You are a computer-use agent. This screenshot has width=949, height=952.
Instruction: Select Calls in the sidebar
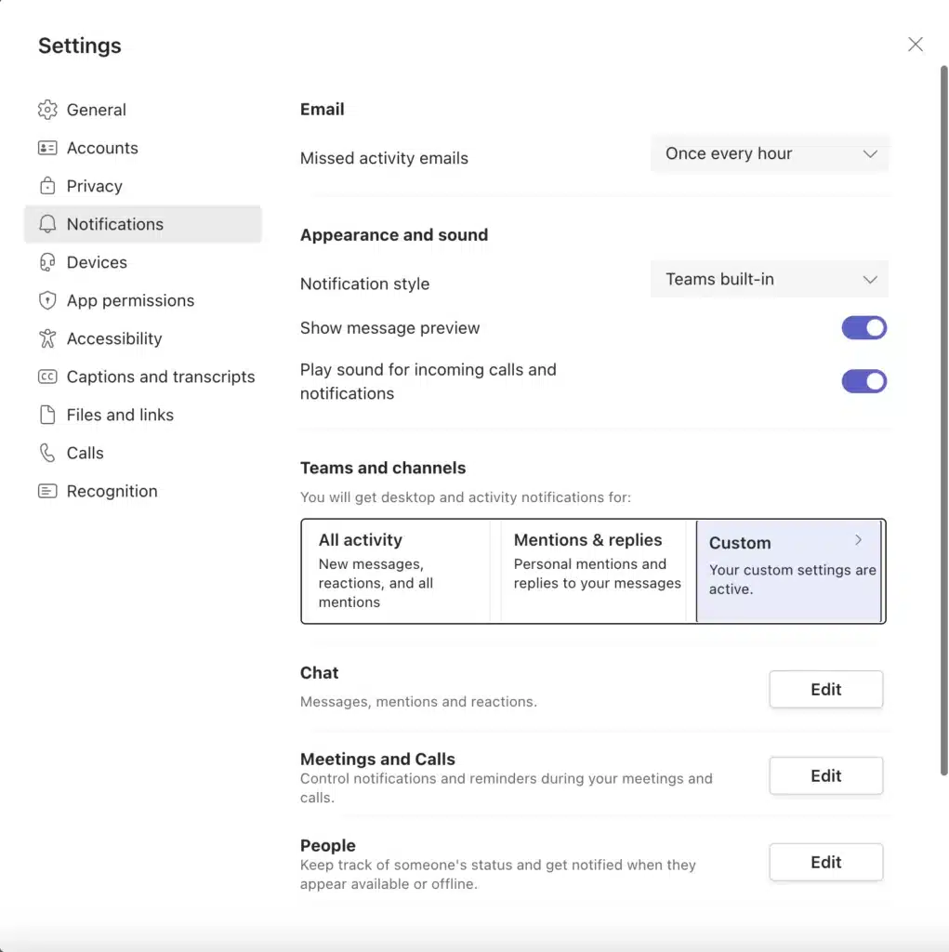click(143, 453)
